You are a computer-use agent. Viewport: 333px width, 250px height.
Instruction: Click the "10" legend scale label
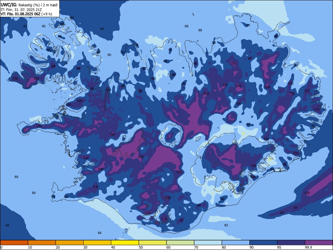(x=30, y=247)
